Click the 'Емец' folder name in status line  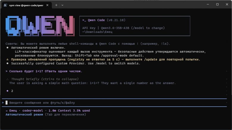click(x=13, y=110)
